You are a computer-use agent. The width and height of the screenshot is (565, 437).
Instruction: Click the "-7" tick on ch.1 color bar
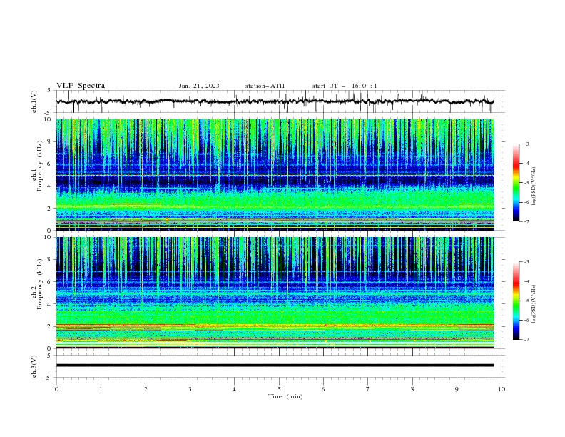click(x=526, y=222)
